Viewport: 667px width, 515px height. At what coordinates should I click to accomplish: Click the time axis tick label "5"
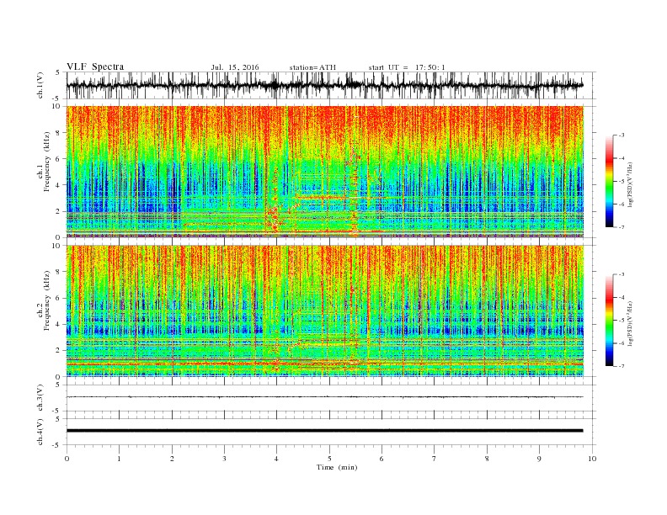[x=329, y=459]
